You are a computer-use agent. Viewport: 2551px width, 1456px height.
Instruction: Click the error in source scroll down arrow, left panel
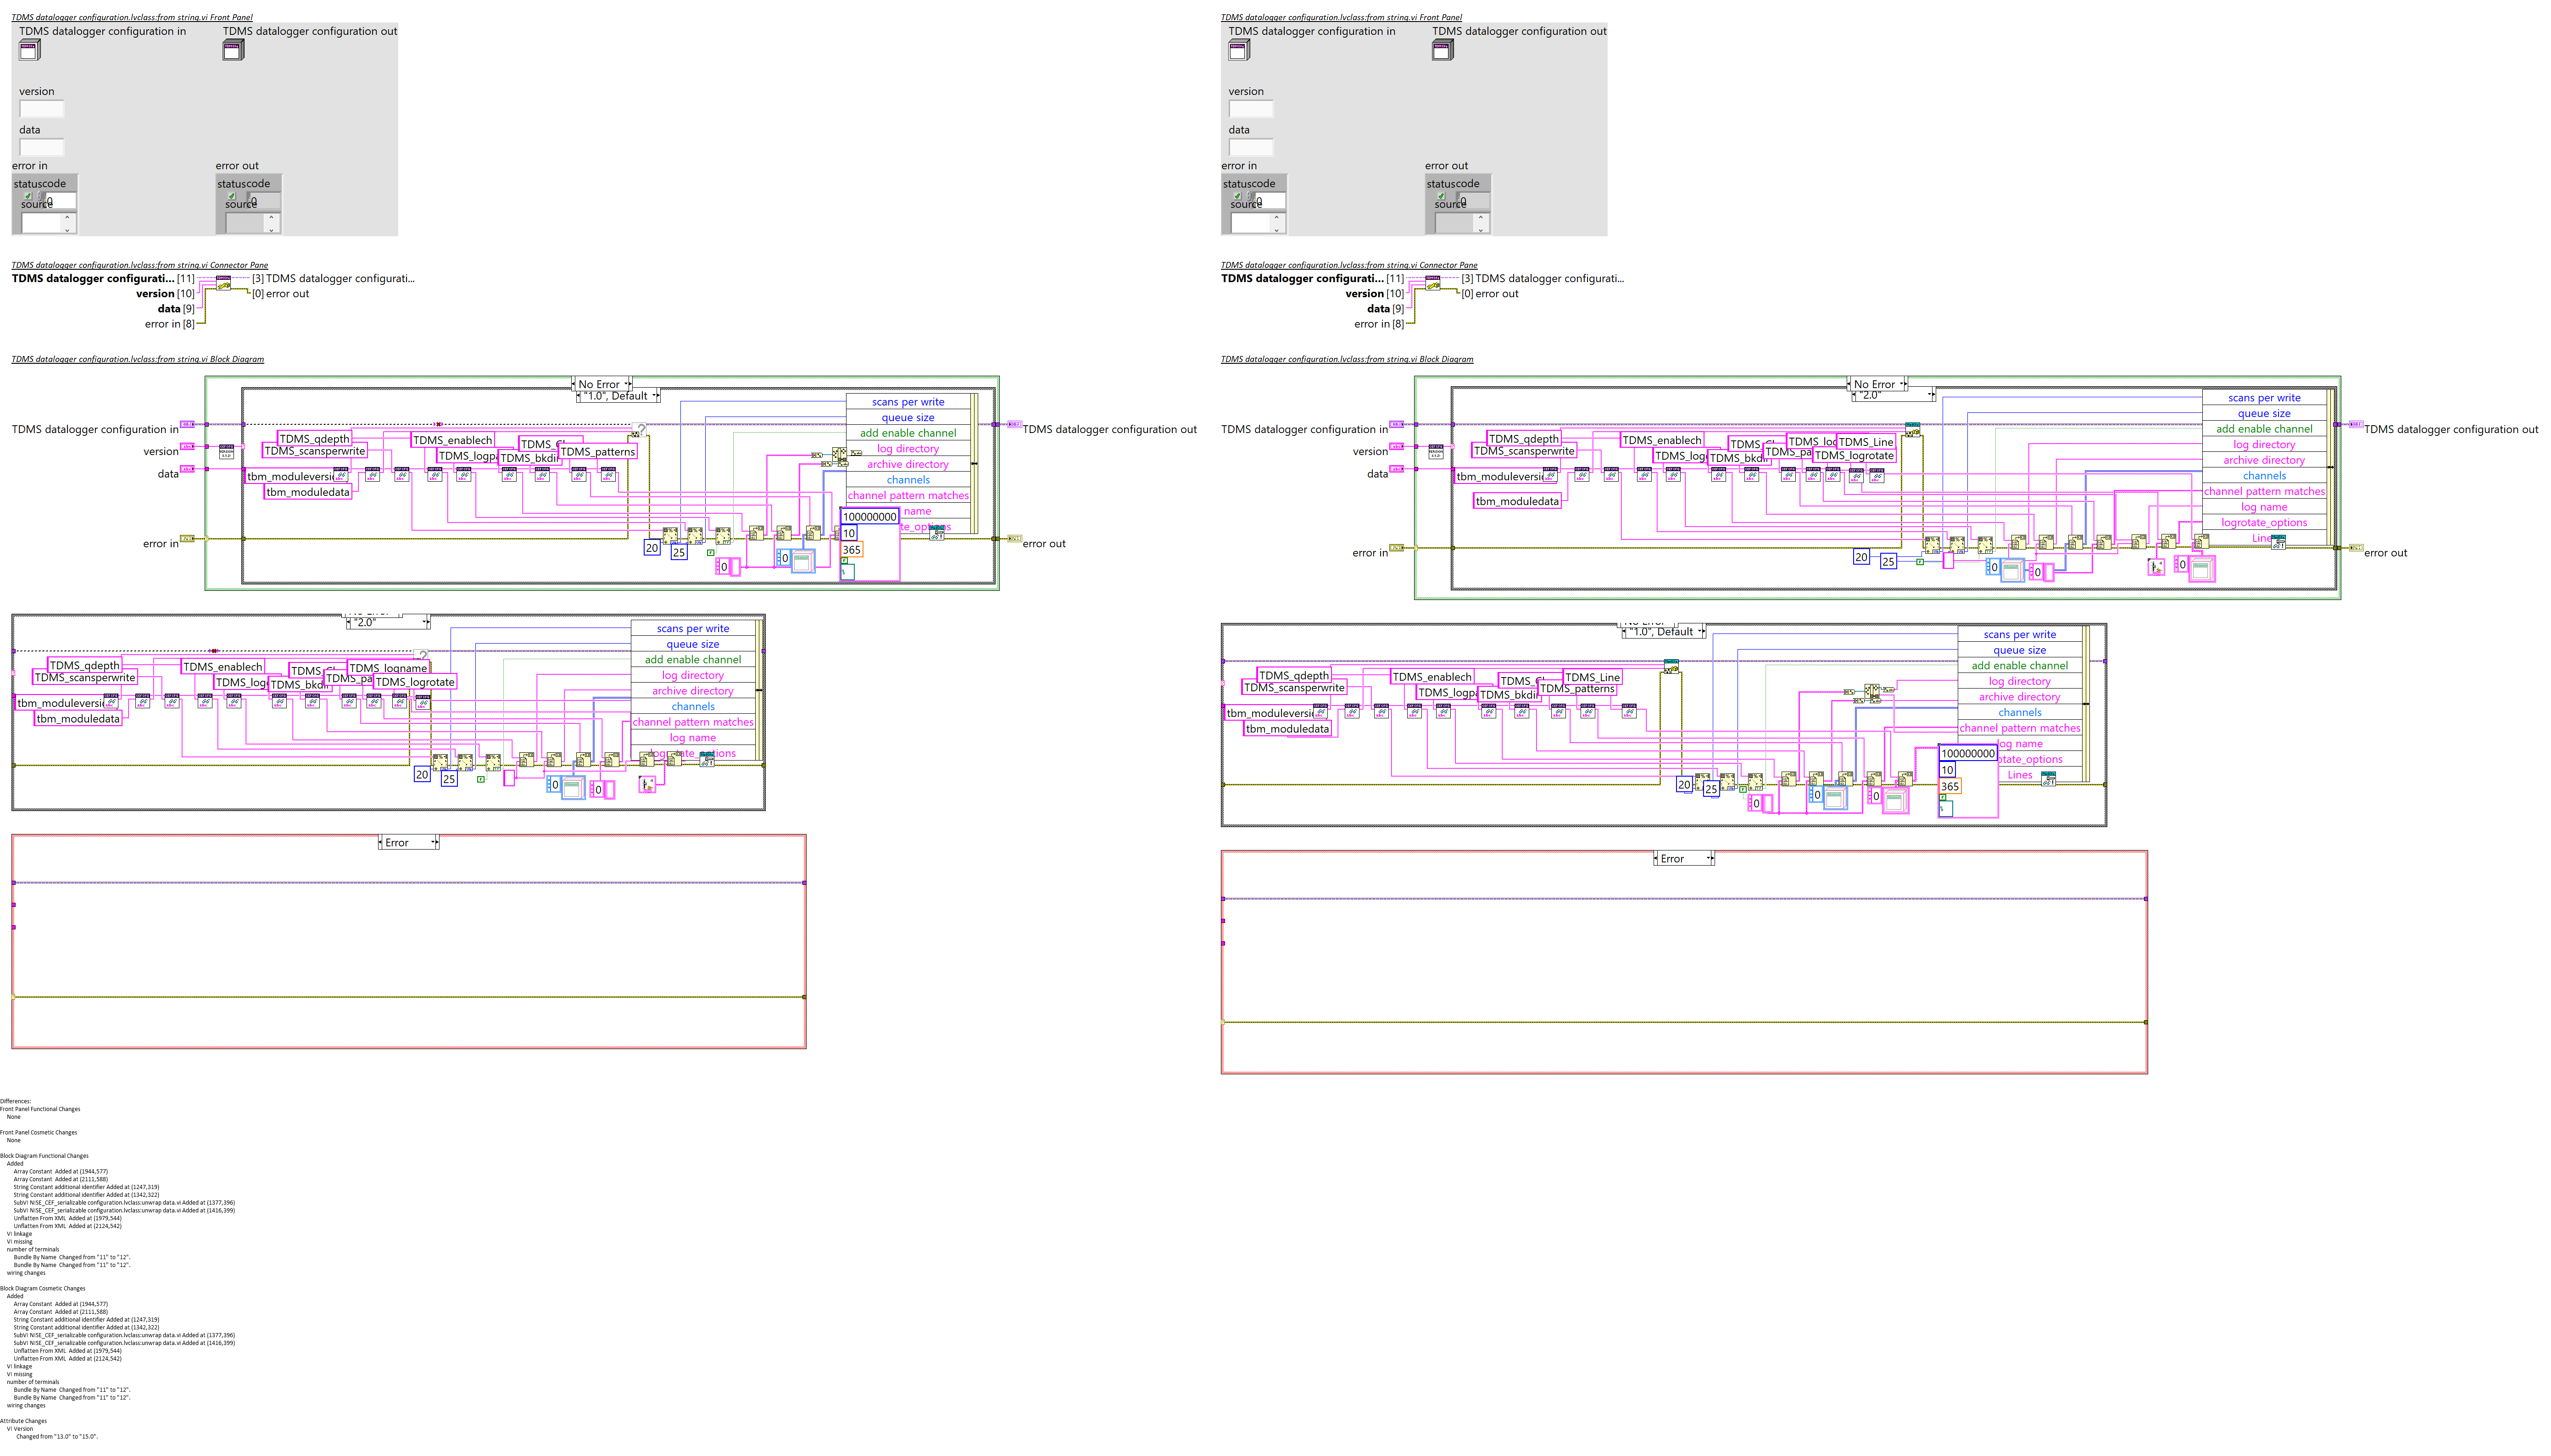[67, 230]
